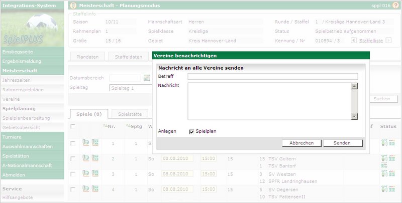
Task: Go to the previous Staffel arrow
Action: 355,40
